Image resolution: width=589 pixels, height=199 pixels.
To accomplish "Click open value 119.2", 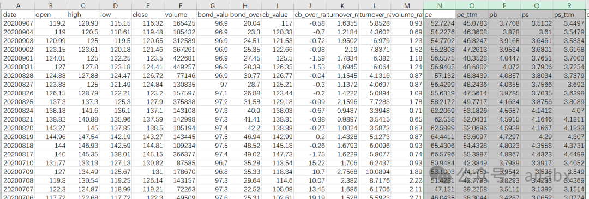I will pyautogui.click(x=51, y=23).
